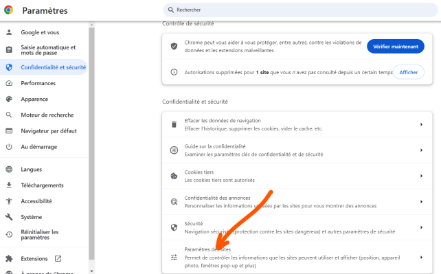Click into the Rechercher search field

[300, 10]
